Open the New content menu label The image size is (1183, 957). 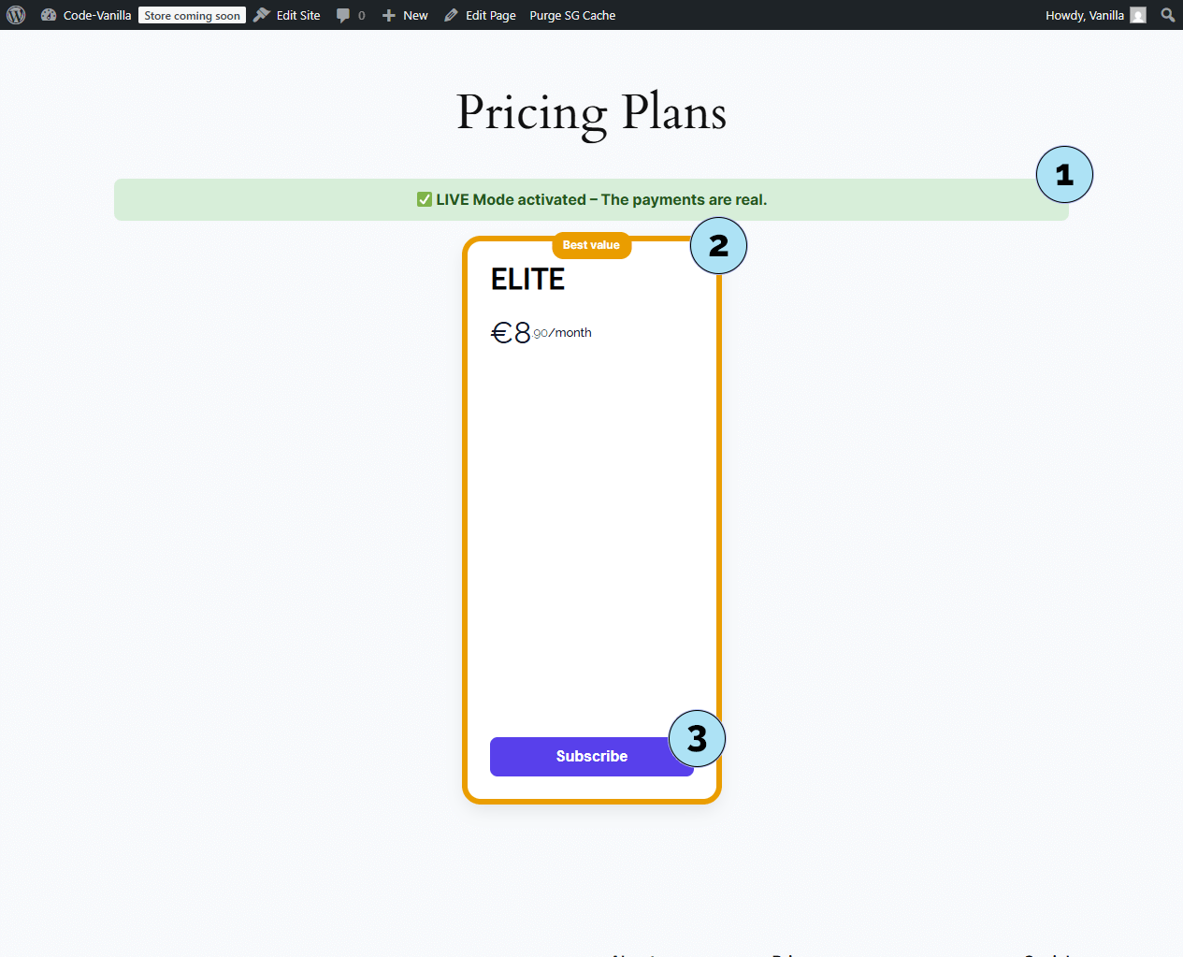coord(415,15)
